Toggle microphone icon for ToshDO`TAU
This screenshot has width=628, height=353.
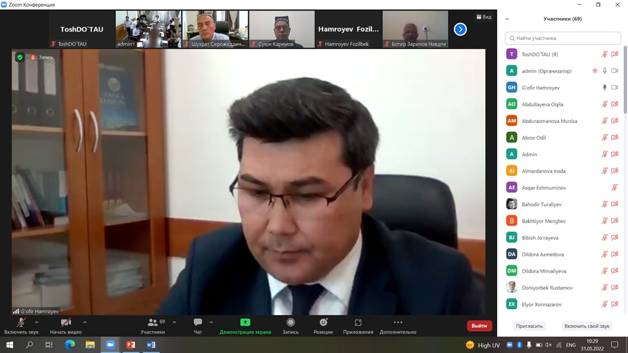604,54
